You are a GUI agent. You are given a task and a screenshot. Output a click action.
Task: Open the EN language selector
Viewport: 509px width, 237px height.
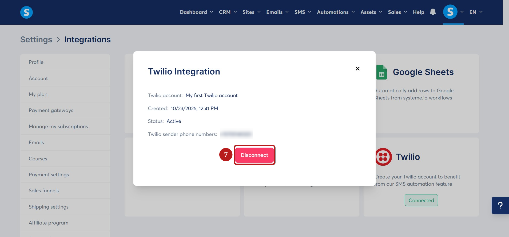[476, 12]
